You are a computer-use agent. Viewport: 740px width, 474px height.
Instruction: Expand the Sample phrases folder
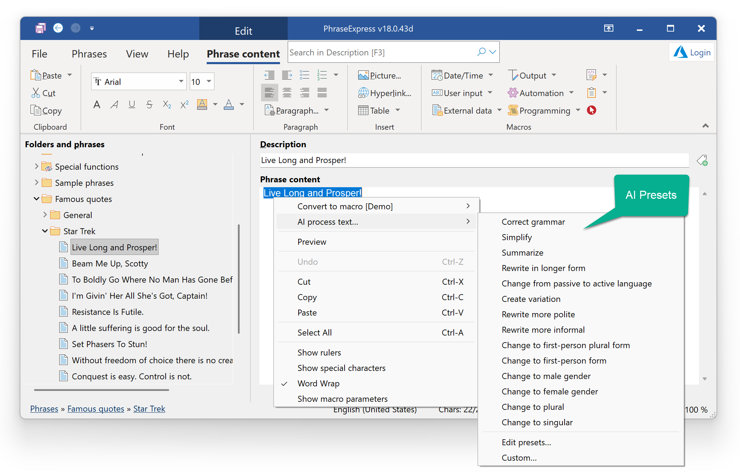[x=36, y=183]
